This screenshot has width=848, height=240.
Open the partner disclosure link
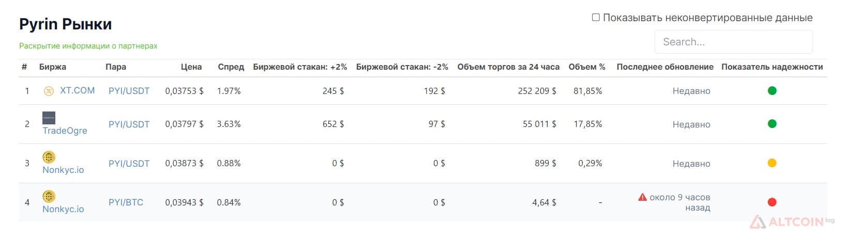click(88, 46)
